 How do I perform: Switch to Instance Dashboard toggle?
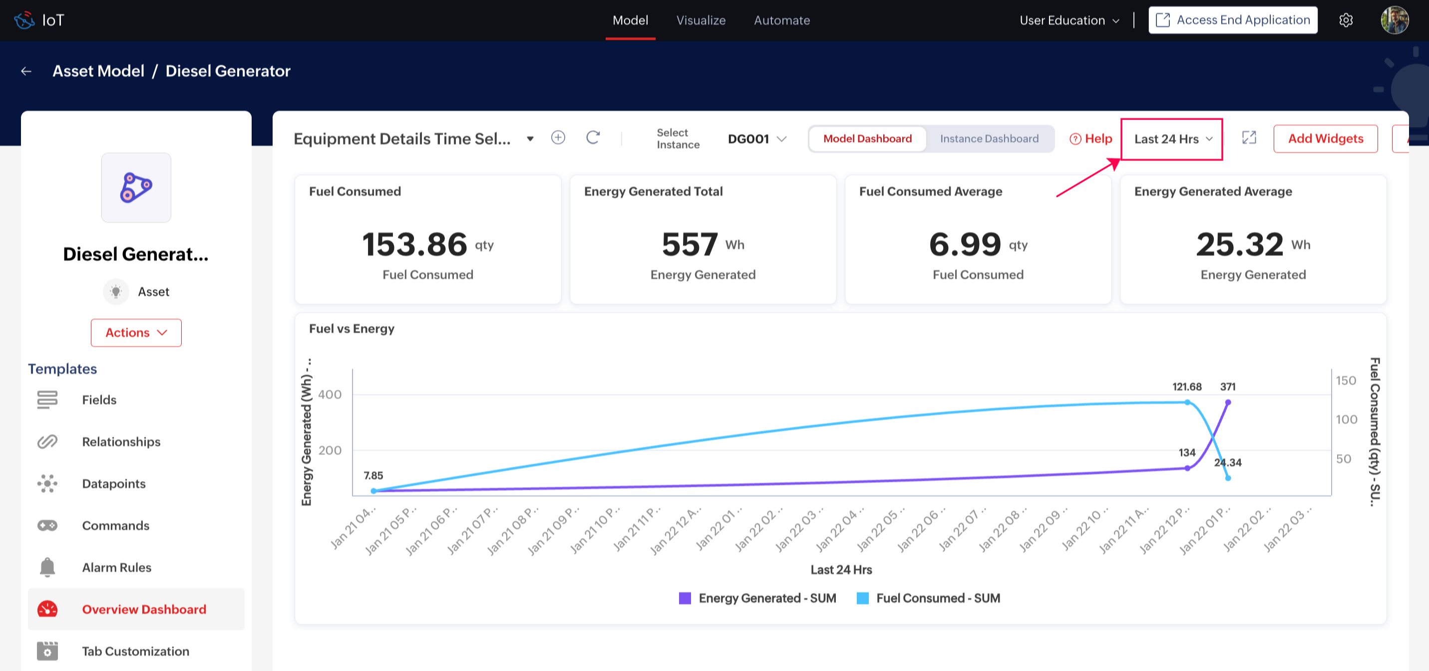coord(989,139)
